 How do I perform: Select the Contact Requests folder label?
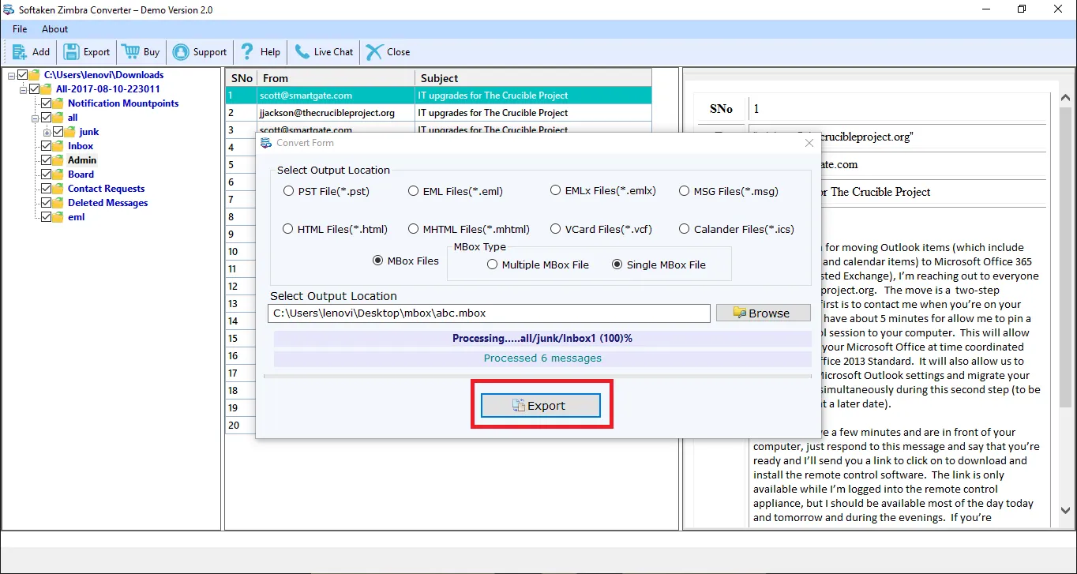tap(107, 189)
